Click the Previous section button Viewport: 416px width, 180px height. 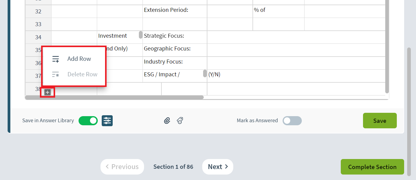pos(122,167)
